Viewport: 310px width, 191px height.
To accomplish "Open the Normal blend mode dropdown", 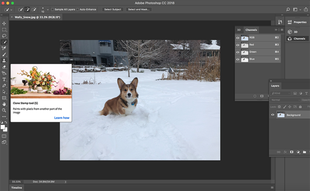I will pos(285,100).
